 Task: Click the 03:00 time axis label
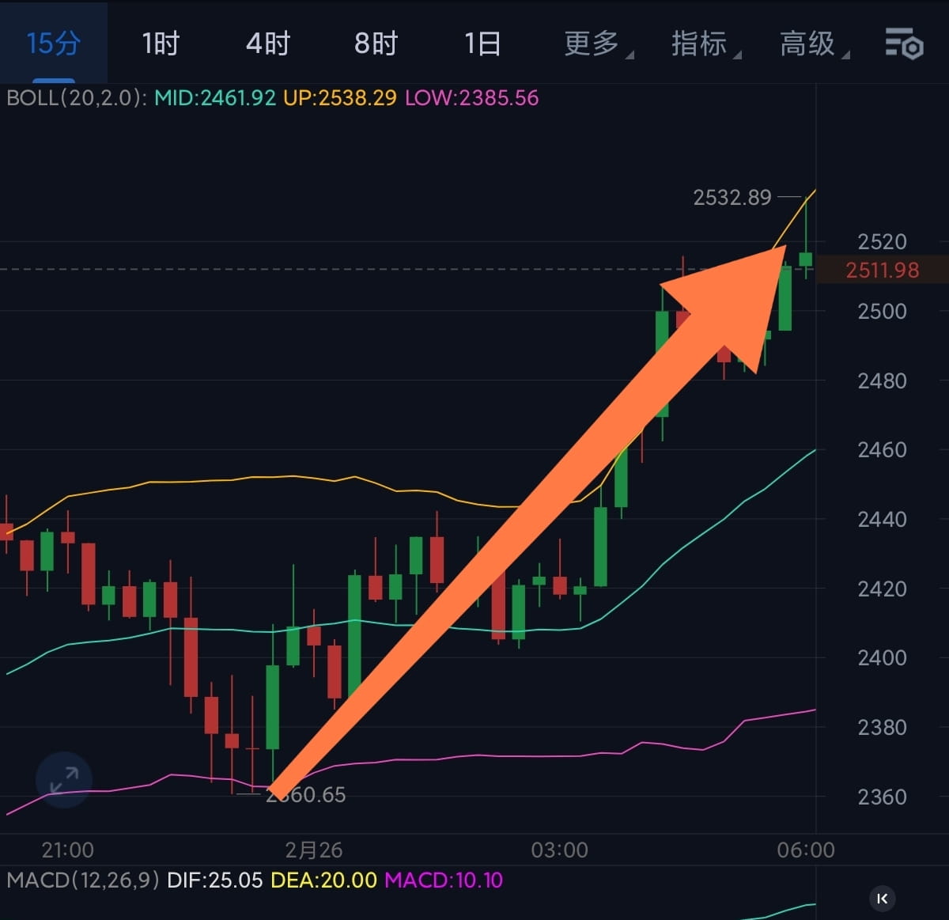coord(560,850)
